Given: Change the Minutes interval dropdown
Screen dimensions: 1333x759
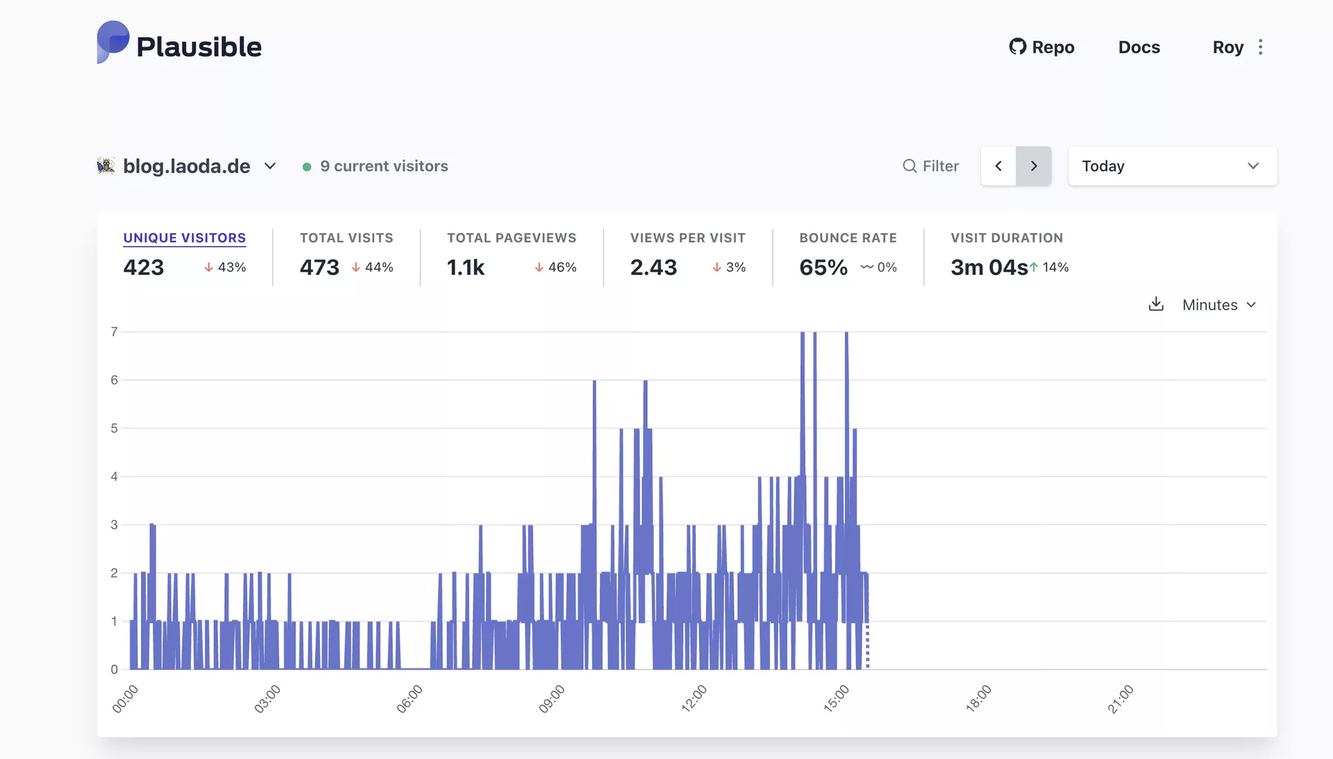Looking at the screenshot, I should coord(1218,305).
